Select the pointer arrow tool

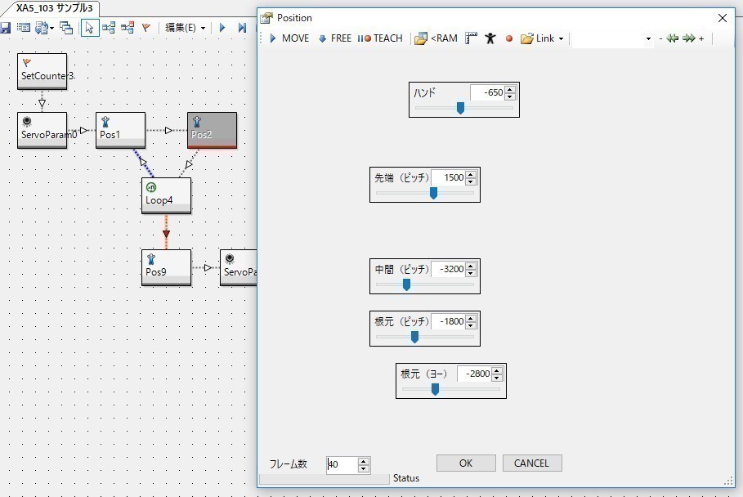(x=90, y=28)
